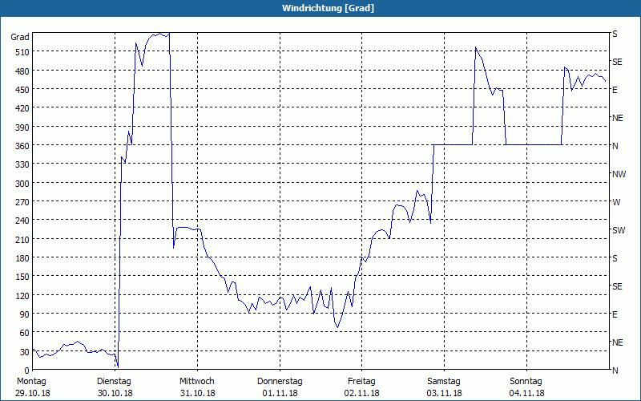
Task: Click the 'Mittwoch' day label
Action: pyautogui.click(x=196, y=382)
